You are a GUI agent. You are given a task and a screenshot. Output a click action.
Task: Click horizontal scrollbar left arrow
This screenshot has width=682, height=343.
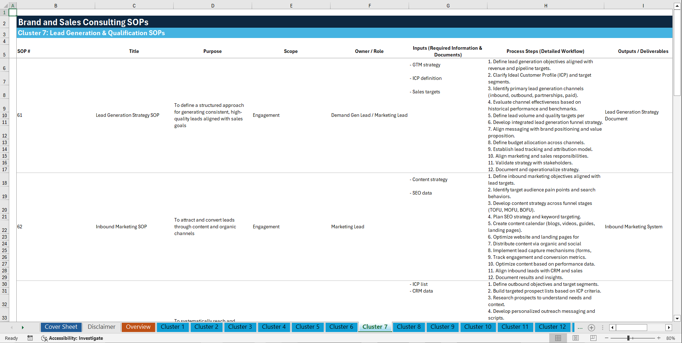coord(612,327)
